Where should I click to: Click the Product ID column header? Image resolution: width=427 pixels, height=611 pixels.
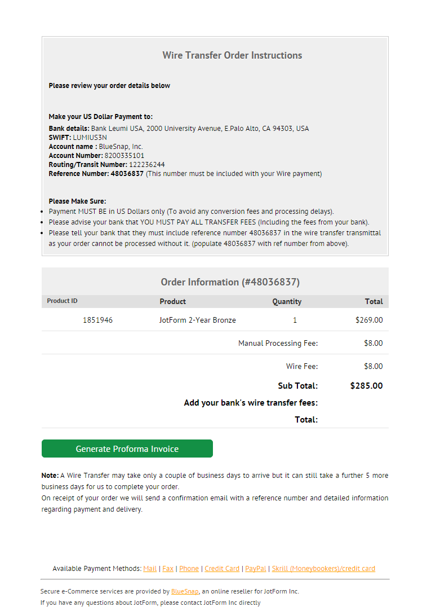tap(62, 301)
